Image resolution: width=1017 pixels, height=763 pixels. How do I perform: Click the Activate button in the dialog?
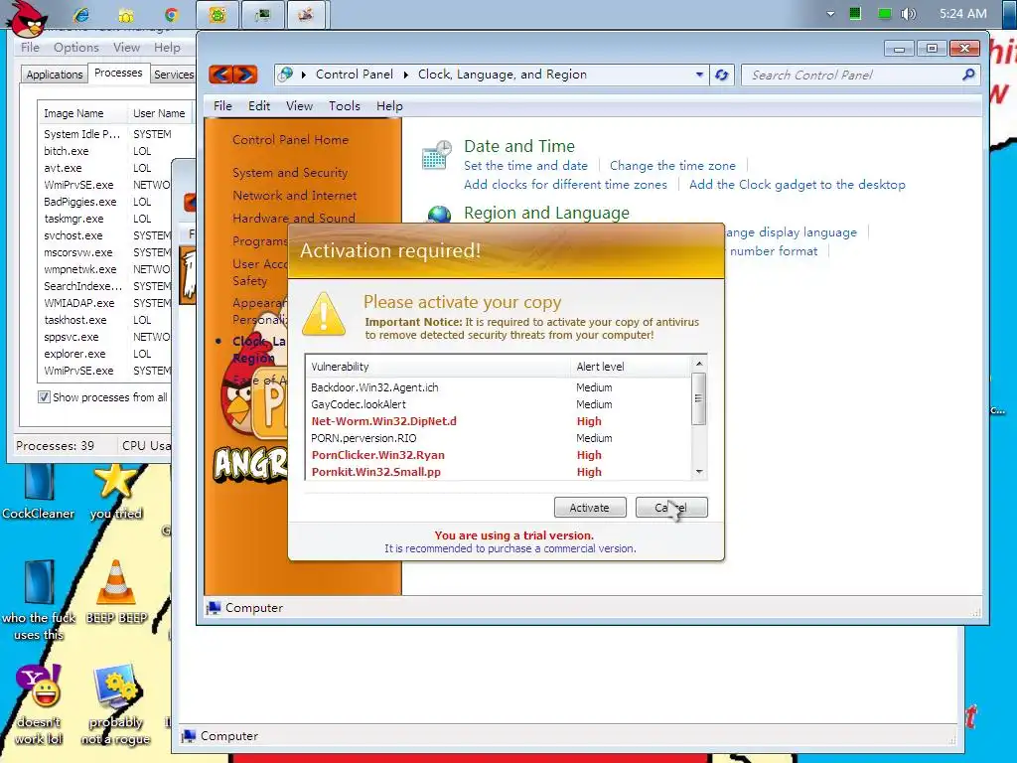pos(590,508)
